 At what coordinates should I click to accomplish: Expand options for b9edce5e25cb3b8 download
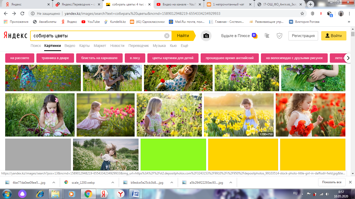pos(172,182)
